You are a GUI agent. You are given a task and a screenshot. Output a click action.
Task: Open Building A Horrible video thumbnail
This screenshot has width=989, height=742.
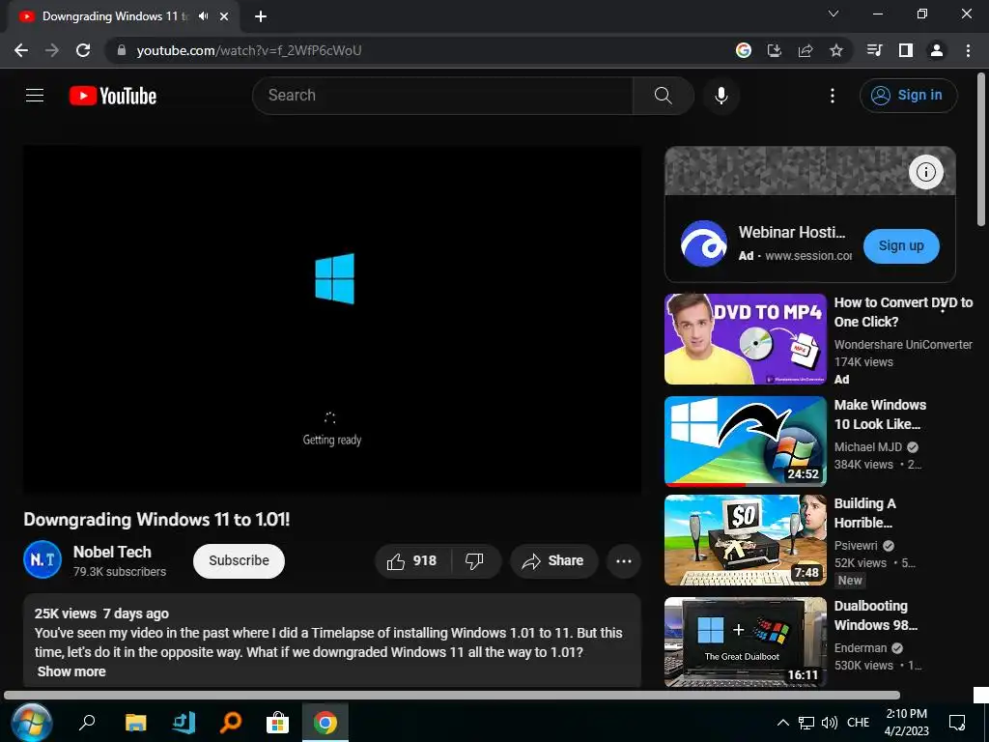click(x=745, y=540)
